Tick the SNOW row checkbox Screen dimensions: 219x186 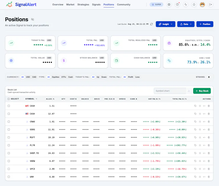click(9, 161)
